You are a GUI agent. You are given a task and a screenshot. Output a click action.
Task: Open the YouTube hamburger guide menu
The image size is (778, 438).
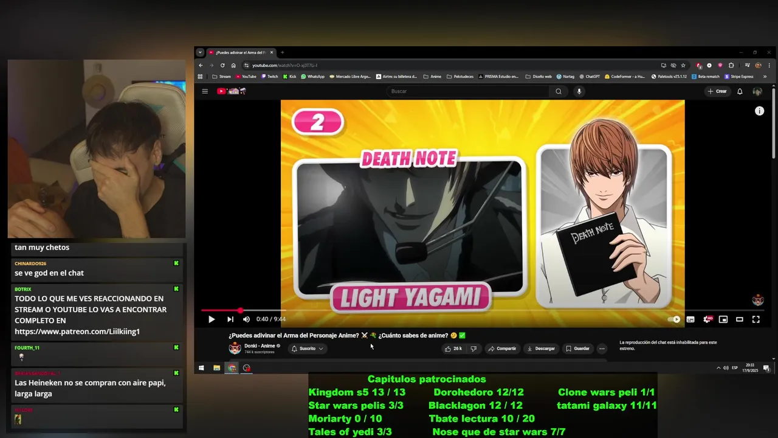click(x=205, y=91)
